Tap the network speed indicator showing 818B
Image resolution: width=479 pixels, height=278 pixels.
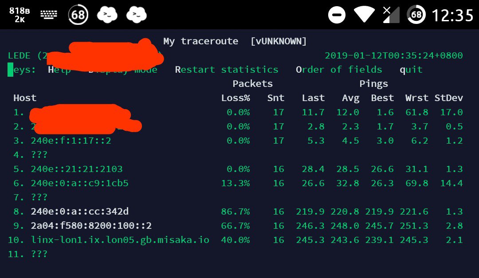click(x=20, y=15)
